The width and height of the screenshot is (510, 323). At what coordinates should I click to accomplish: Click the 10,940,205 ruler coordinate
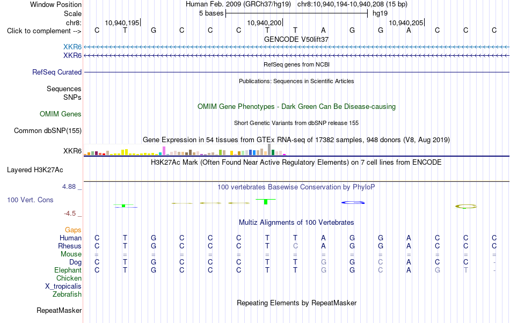(406, 23)
